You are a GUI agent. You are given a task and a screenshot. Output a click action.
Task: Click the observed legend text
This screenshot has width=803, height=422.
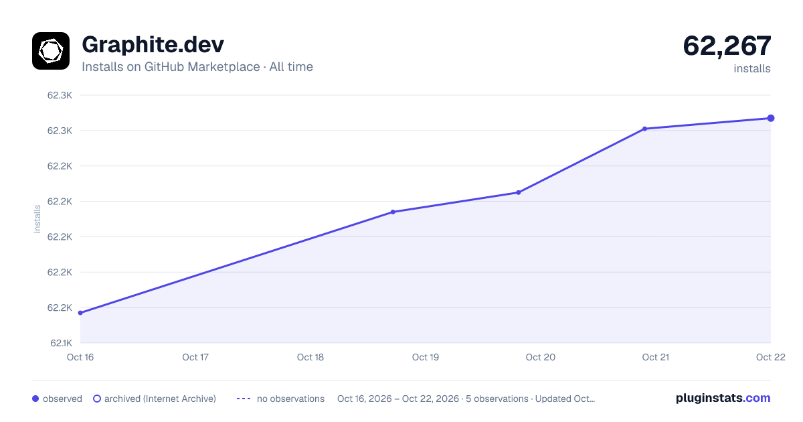[x=62, y=399]
